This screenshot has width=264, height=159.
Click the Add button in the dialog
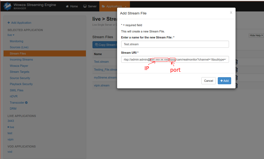[x=224, y=81]
